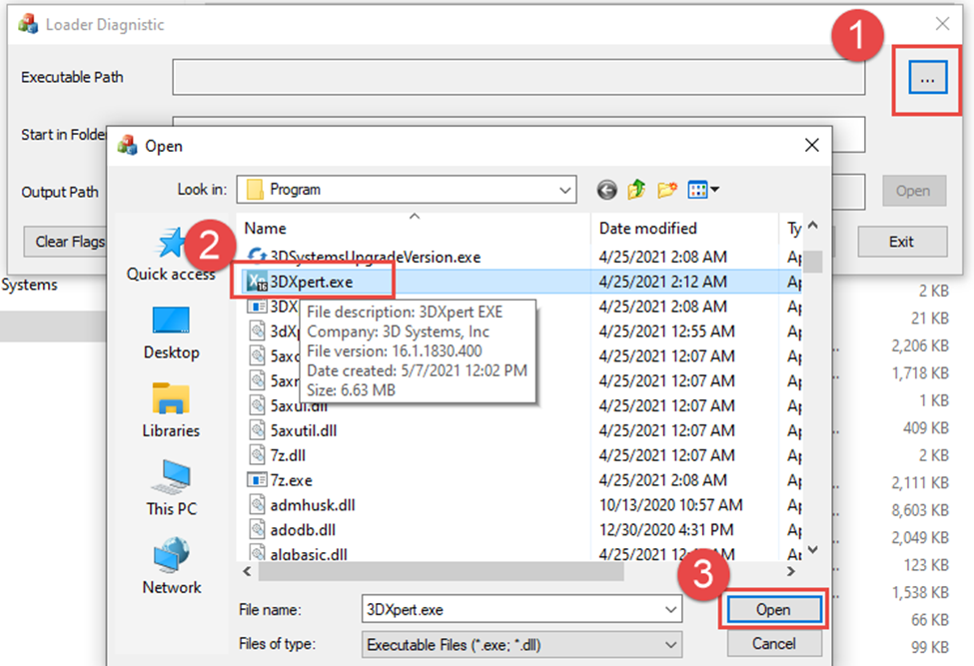Select the 5axutil.dll file
Viewport: 974px width, 666px height.
click(x=303, y=430)
